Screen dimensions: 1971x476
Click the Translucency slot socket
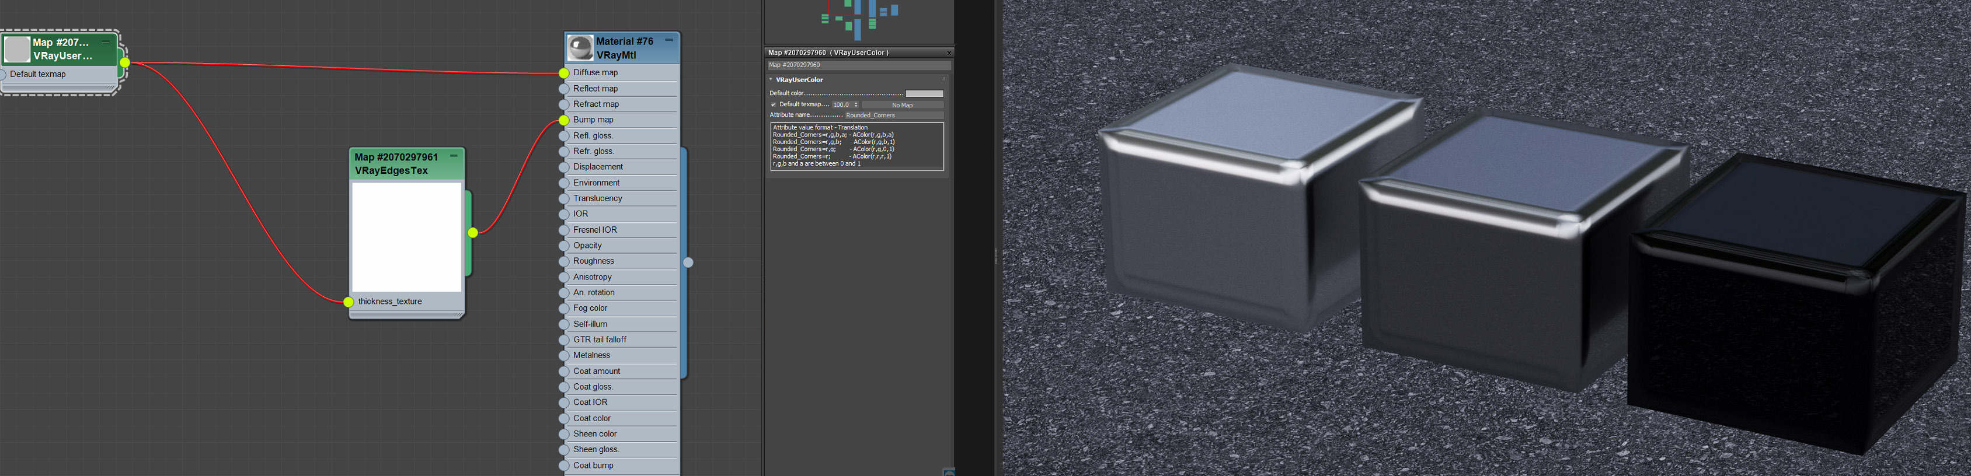point(564,199)
